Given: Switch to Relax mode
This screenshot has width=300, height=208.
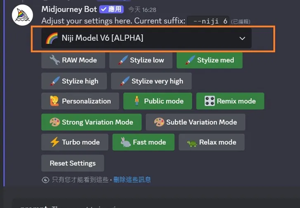Looking at the screenshot, I should 212,142.
